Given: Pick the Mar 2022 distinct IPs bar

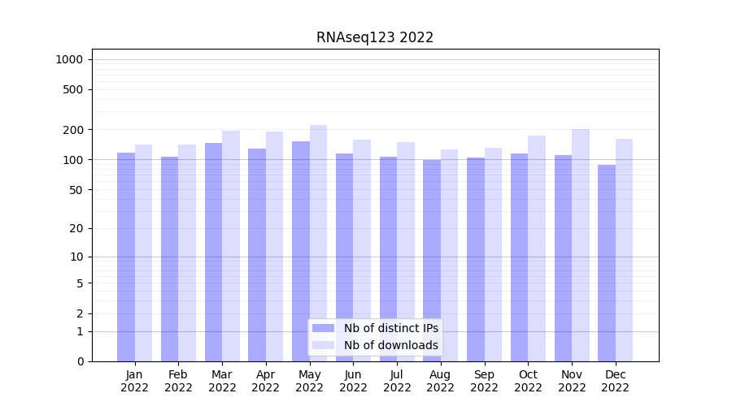Looking at the screenshot, I should (x=213, y=252).
